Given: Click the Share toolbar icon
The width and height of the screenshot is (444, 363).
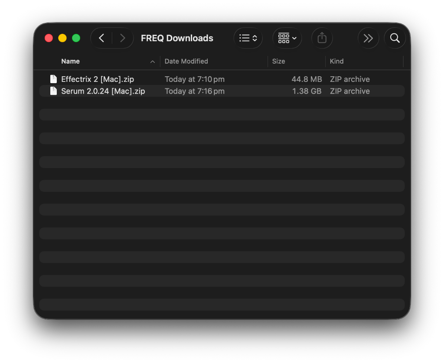Looking at the screenshot, I should [322, 38].
